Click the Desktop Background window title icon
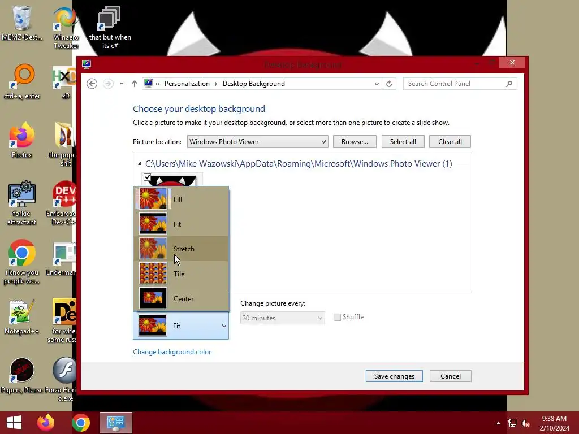 (x=87, y=64)
